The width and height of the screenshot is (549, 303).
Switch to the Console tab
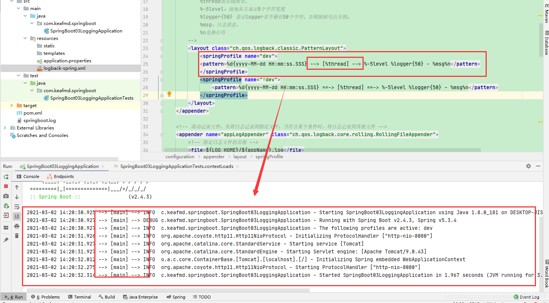(x=28, y=177)
